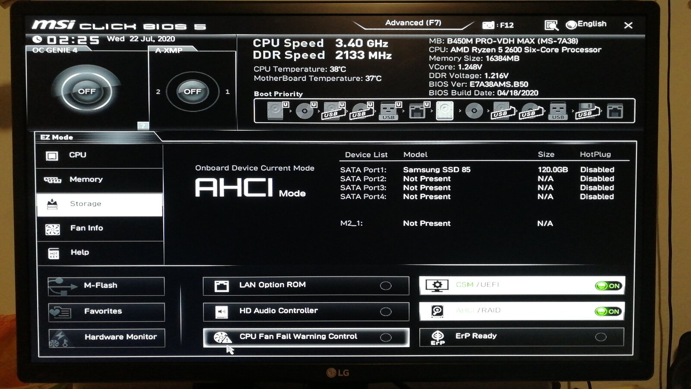Viewport: 691px width, 389px height.
Task: Close the BIOS setup with the X
Action: pos(628,25)
